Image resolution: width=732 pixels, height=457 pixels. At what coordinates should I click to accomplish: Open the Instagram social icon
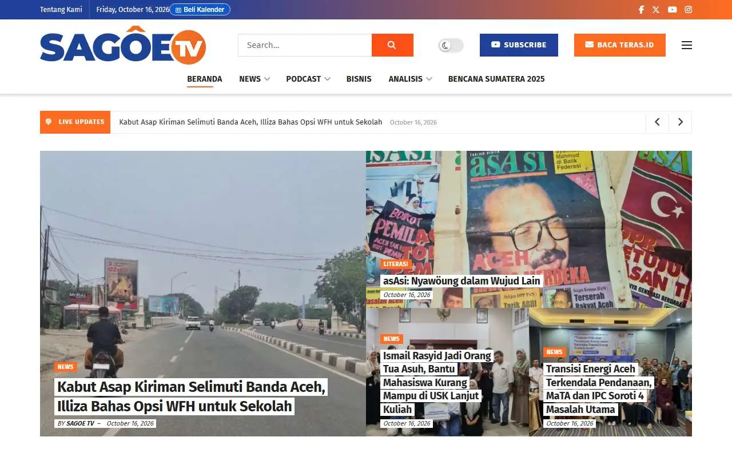[689, 10]
